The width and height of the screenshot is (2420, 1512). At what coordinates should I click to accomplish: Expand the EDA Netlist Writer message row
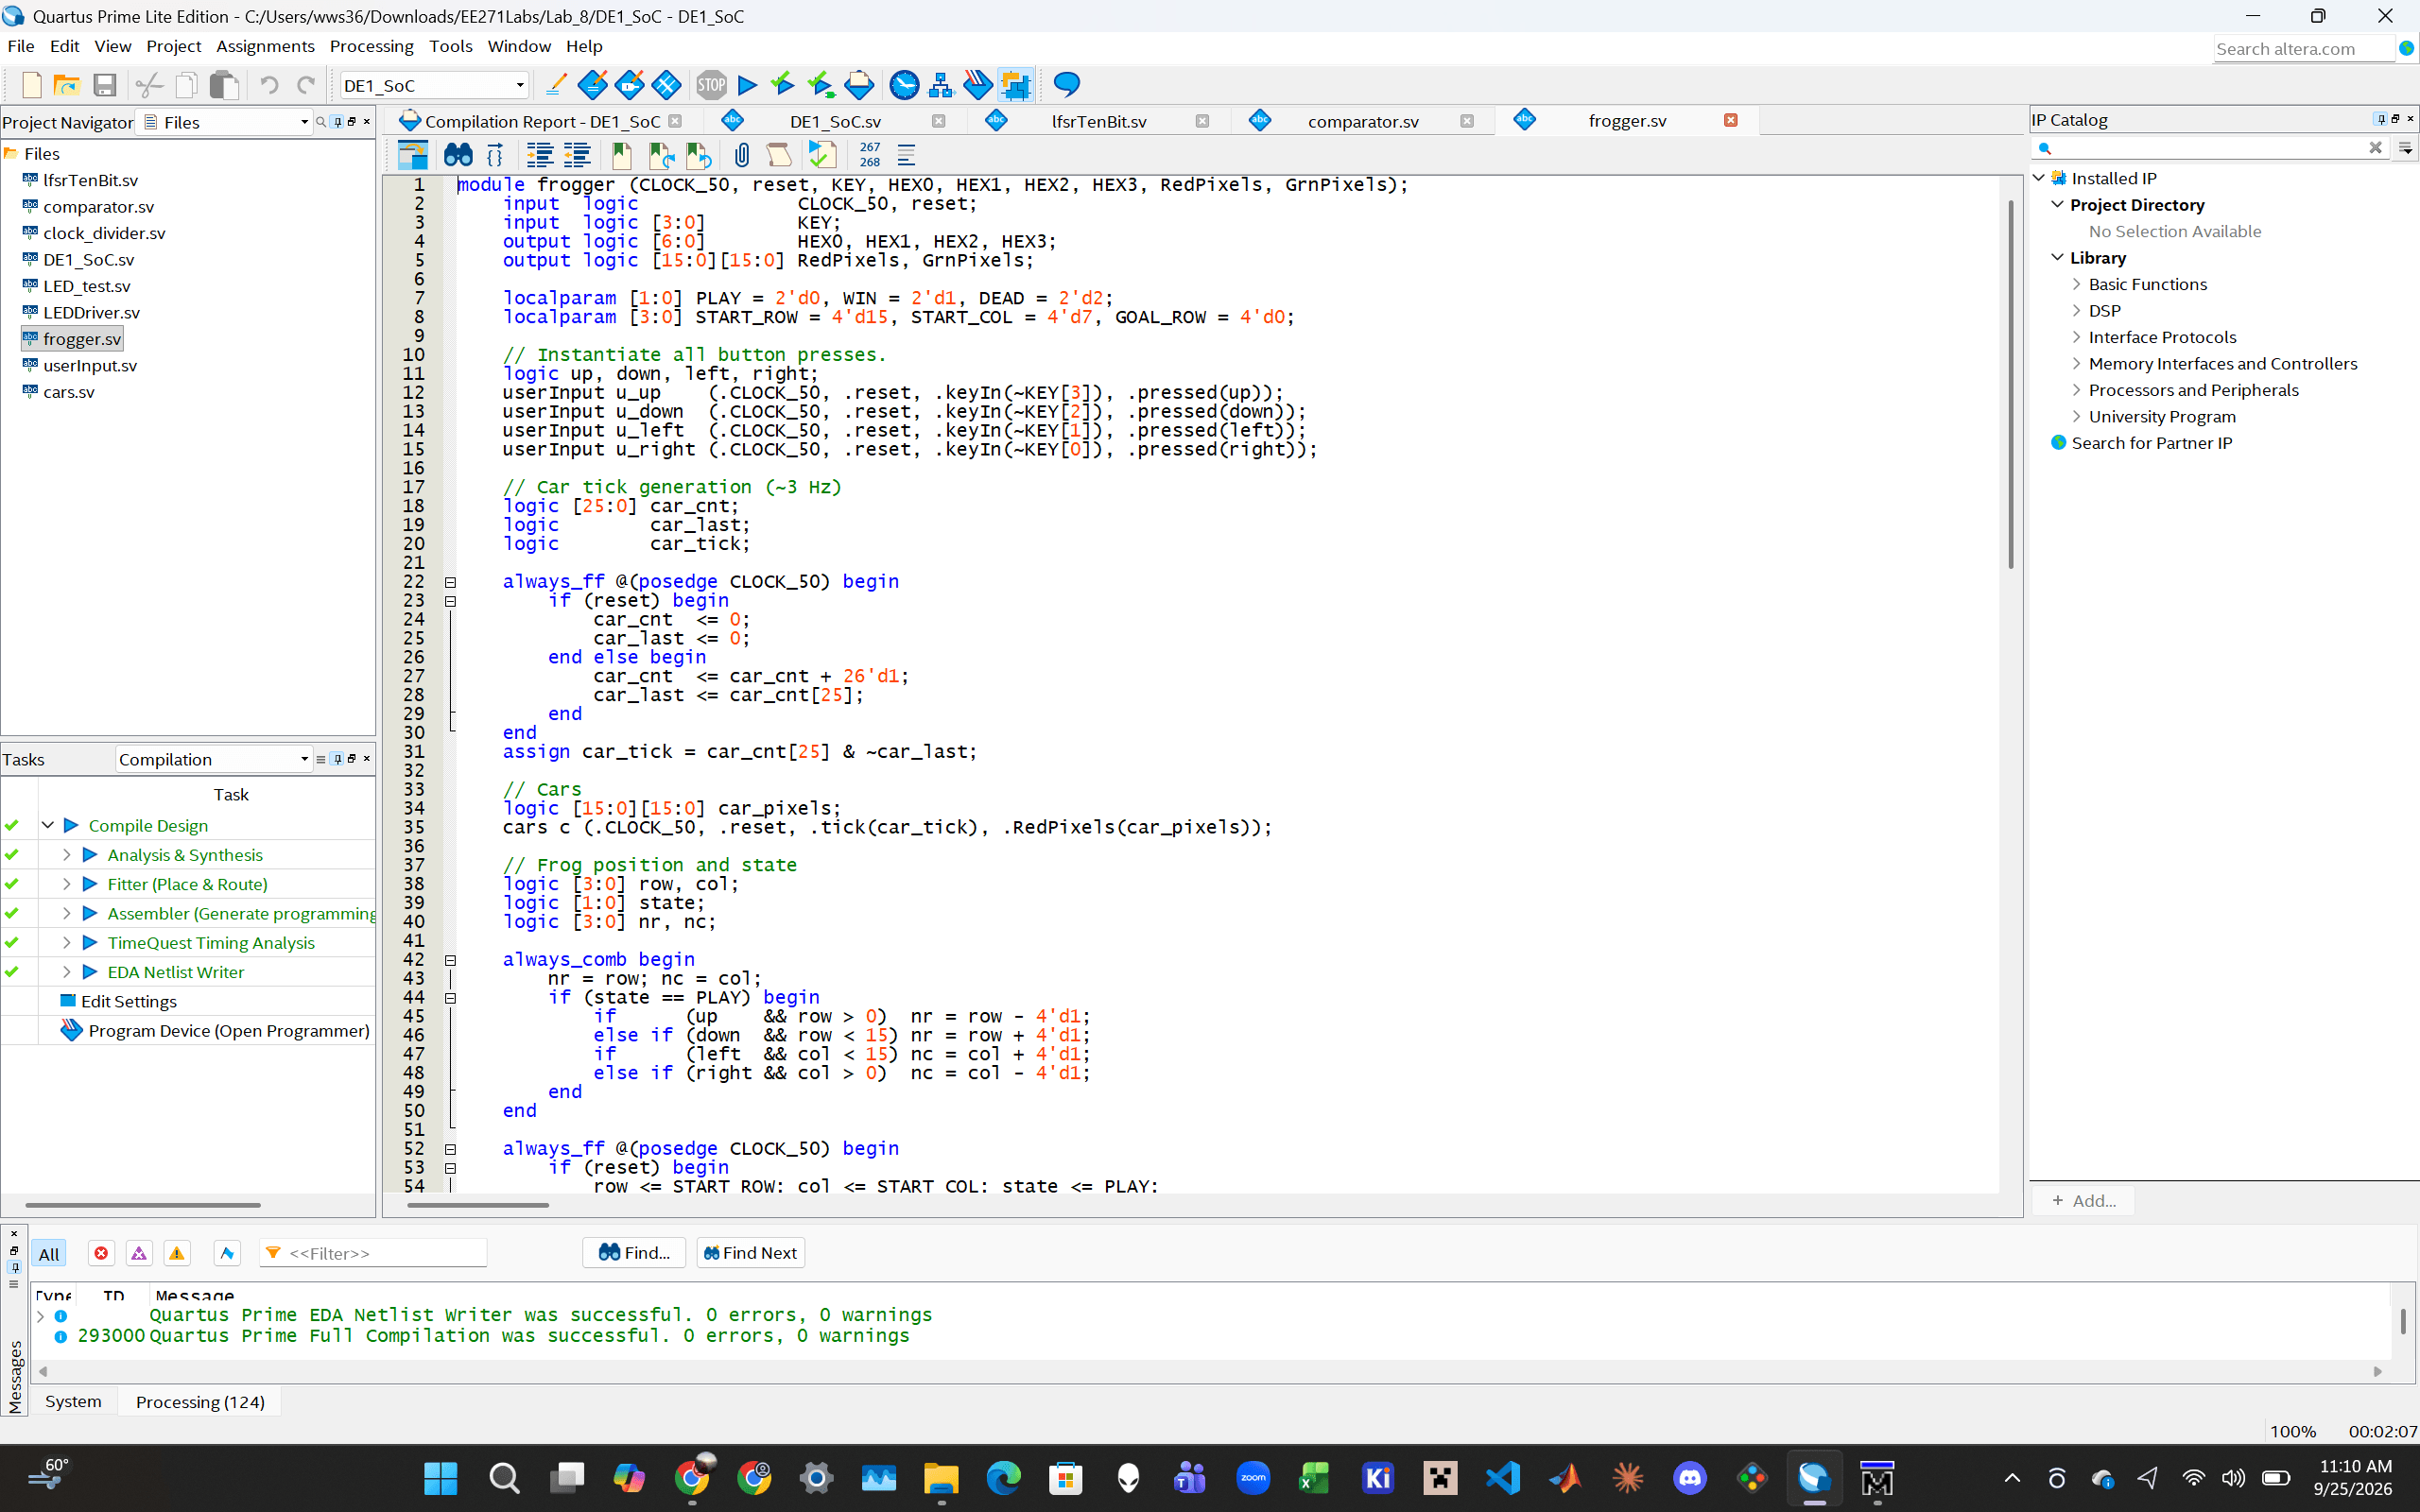[40, 1315]
